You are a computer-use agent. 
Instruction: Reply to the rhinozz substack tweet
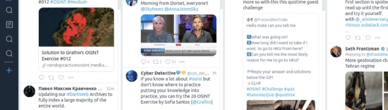click(x=348, y=38)
